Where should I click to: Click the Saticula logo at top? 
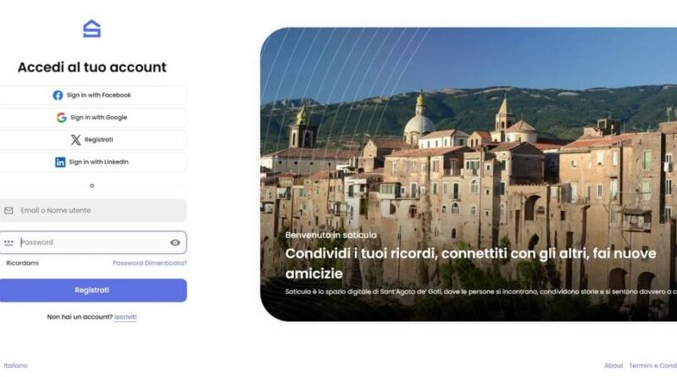(92, 29)
